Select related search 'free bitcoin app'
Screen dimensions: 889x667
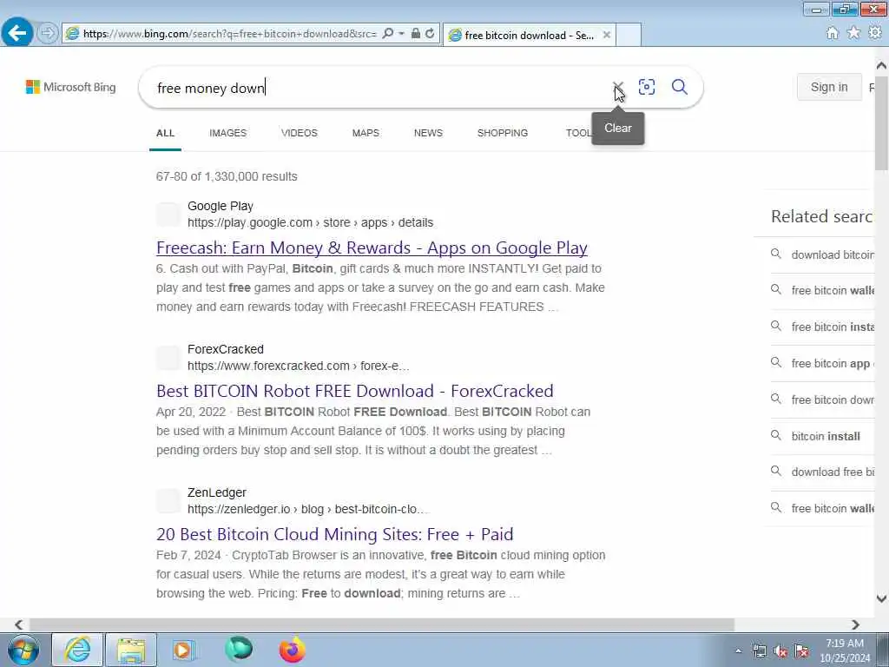[x=822, y=364]
